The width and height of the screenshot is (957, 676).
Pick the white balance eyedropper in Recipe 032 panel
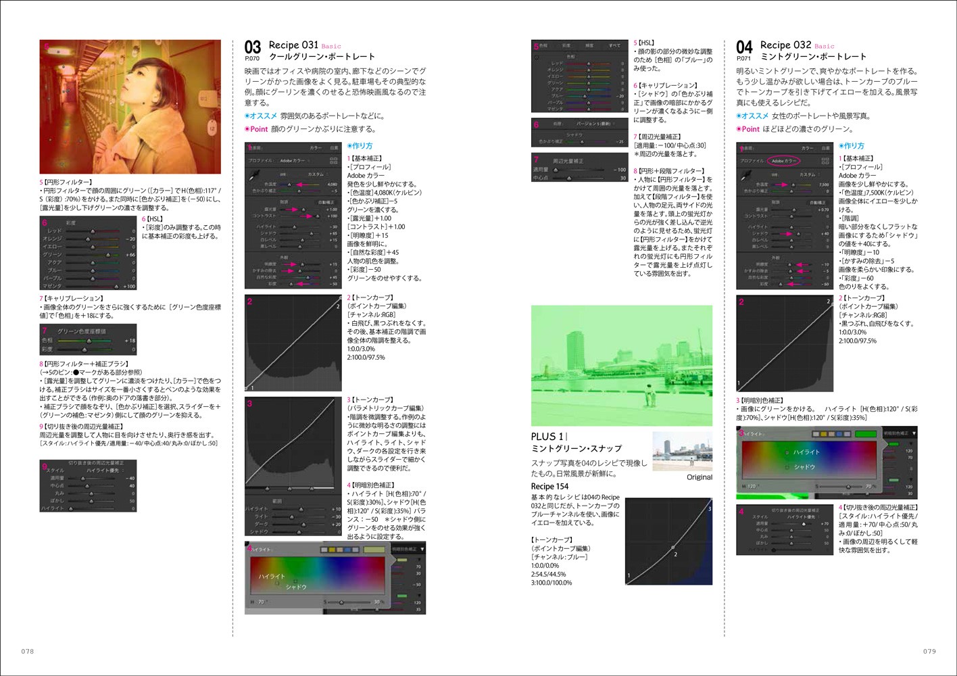(746, 176)
